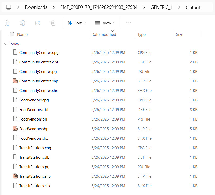Select the FoodVendors.shp file icon
This screenshot has width=215, height=195.
[x=15, y=129]
